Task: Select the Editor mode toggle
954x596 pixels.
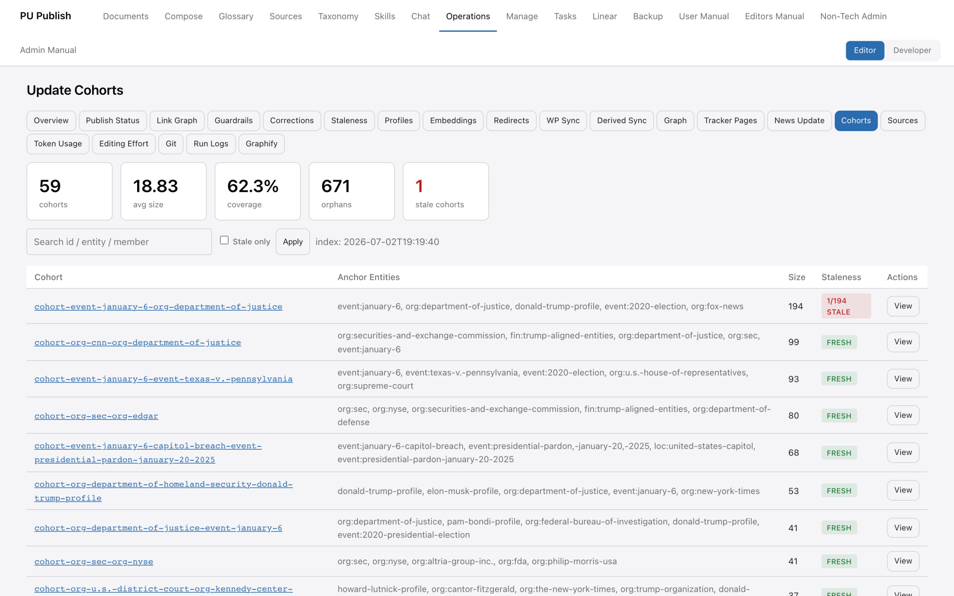Action: point(865,50)
